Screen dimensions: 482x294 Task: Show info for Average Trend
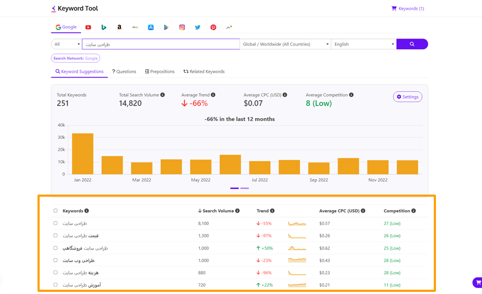213,95
